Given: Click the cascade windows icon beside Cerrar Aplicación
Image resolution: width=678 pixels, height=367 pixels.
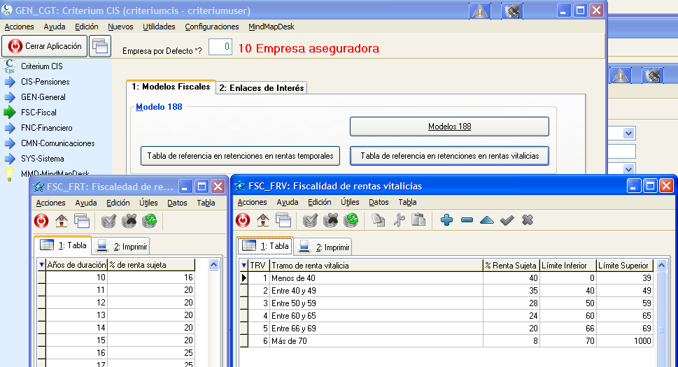Looking at the screenshot, I should pos(100,46).
